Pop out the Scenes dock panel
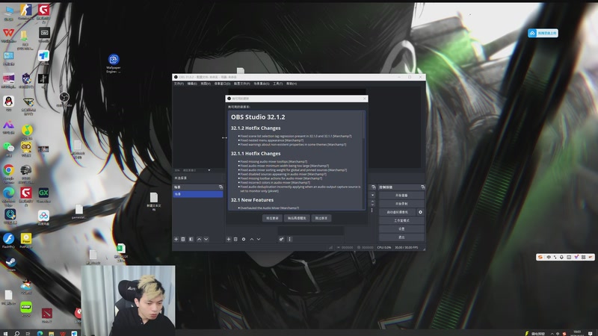The width and height of the screenshot is (598, 336). pos(221,187)
